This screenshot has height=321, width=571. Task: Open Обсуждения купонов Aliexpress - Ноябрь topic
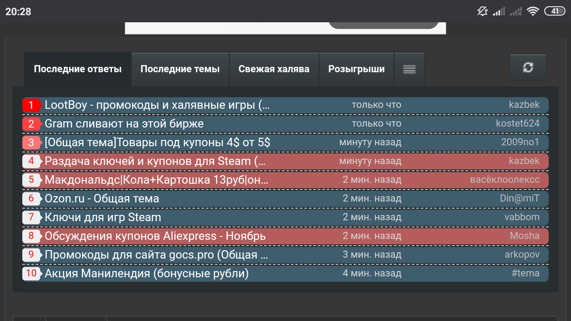click(155, 236)
